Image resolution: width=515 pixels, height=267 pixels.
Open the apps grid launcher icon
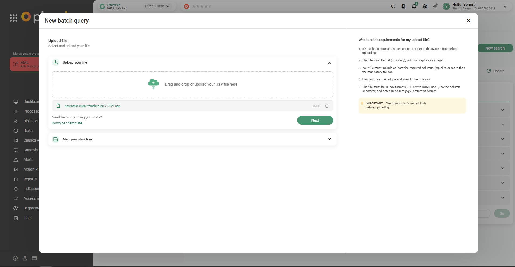pyautogui.click(x=13, y=18)
